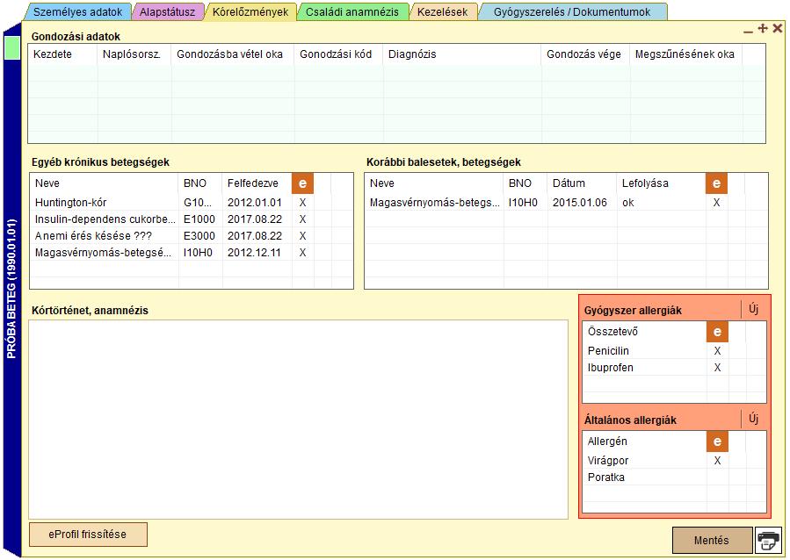Click the Összetevő column header
Screen dimensions: 790x560
612,332
